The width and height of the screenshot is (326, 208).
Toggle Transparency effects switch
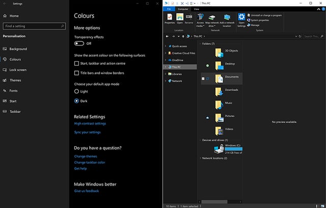tap(79, 43)
